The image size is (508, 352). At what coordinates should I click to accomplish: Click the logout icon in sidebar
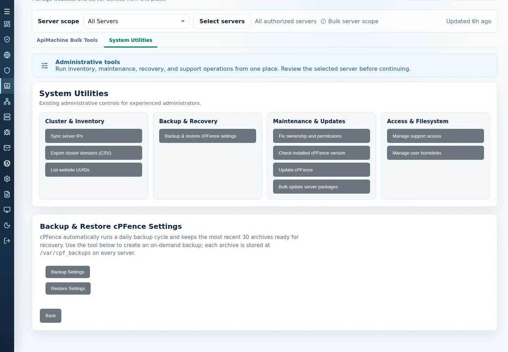[7, 241]
